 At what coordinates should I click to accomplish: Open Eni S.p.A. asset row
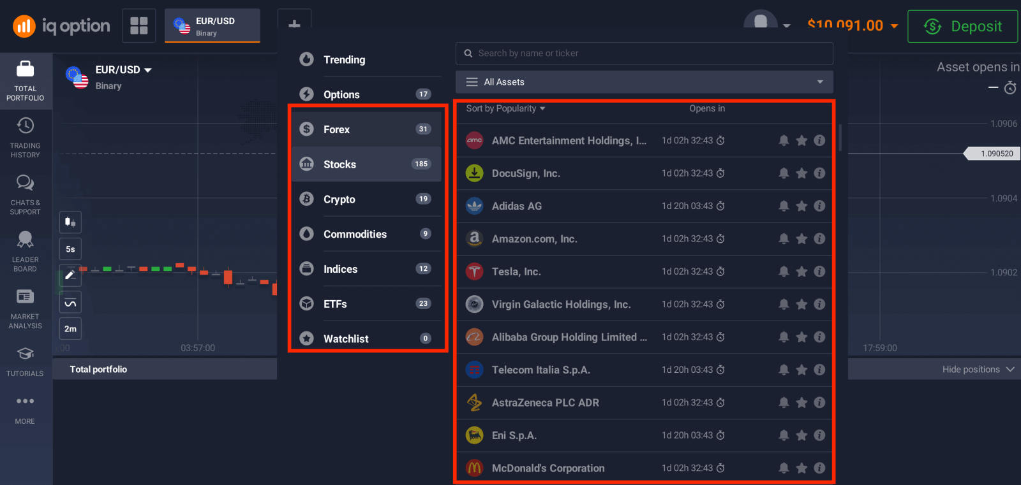[645, 435]
